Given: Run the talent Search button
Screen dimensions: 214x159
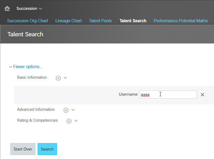Looking at the screenshot, I should tap(47, 149).
